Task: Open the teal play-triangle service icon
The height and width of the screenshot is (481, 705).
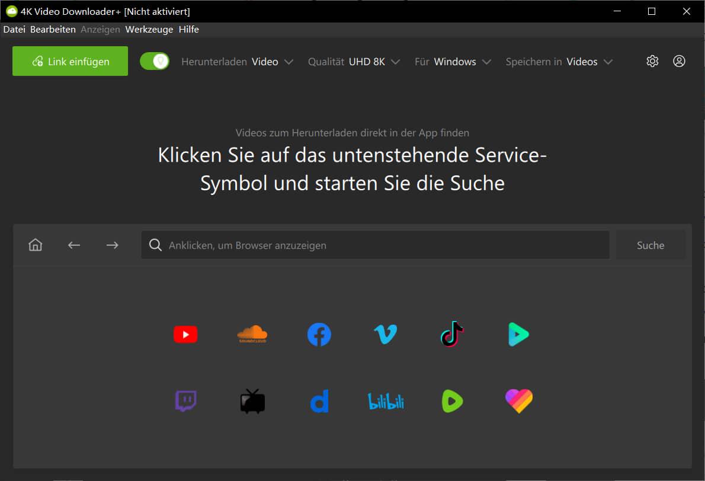Action: pos(518,335)
